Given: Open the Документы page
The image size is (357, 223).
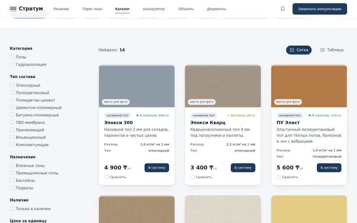Looking at the screenshot, I should (216, 9).
